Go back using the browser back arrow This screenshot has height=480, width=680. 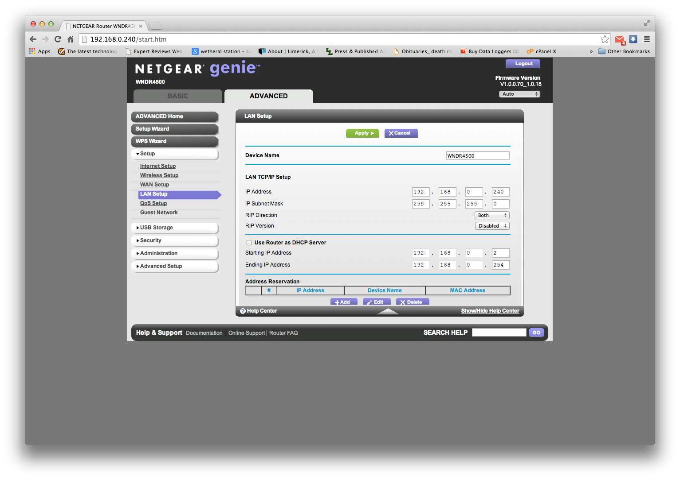point(33,39)
